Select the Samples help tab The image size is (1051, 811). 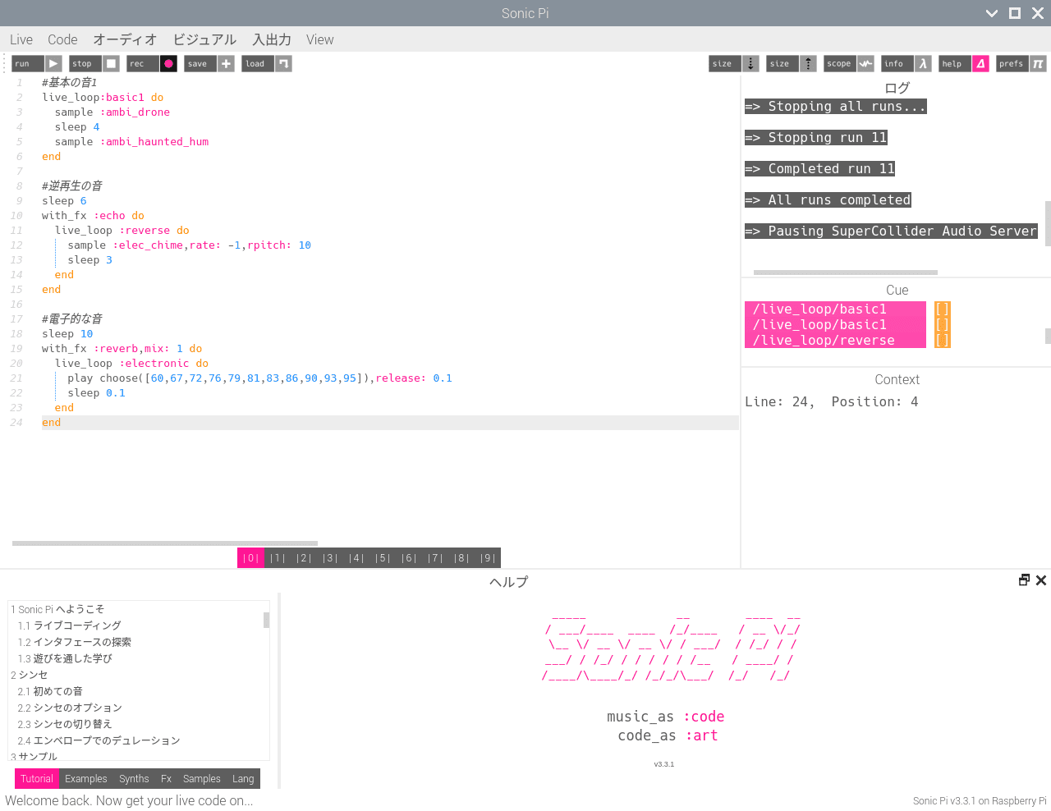[202, 779]
